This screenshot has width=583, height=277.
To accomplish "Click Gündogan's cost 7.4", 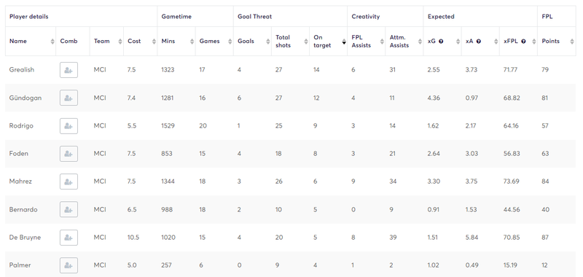I will 132,98.
